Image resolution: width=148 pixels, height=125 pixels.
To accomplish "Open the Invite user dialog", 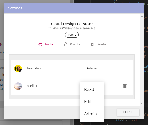I will [46, 44].
